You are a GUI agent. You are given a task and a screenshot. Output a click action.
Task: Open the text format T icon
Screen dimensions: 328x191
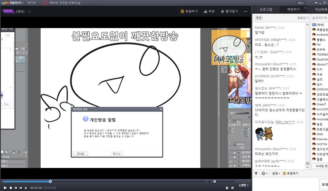[256, 173]
